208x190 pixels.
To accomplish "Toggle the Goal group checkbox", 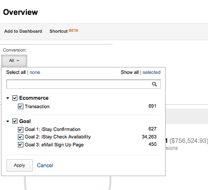I will pyautogui.click(x=15, y=121).
